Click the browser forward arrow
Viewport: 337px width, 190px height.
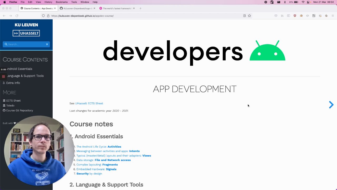(11, 16)
